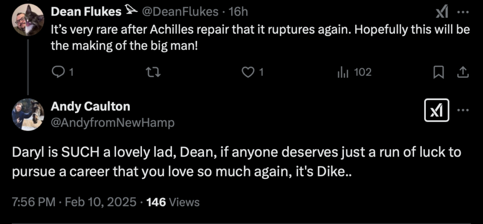Open Andy Caulton's profile avatar
This screenshot has width=483, height=224.
(28, 114)
